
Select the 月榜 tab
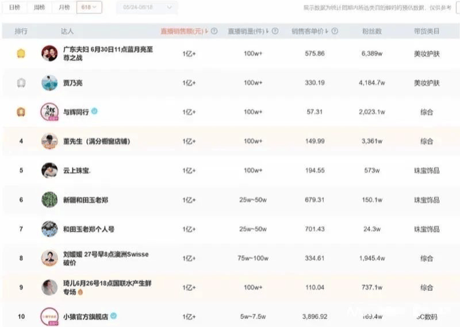click(63, 7)
